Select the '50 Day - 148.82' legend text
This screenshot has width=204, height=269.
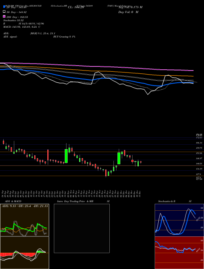(x=17, y=12)
